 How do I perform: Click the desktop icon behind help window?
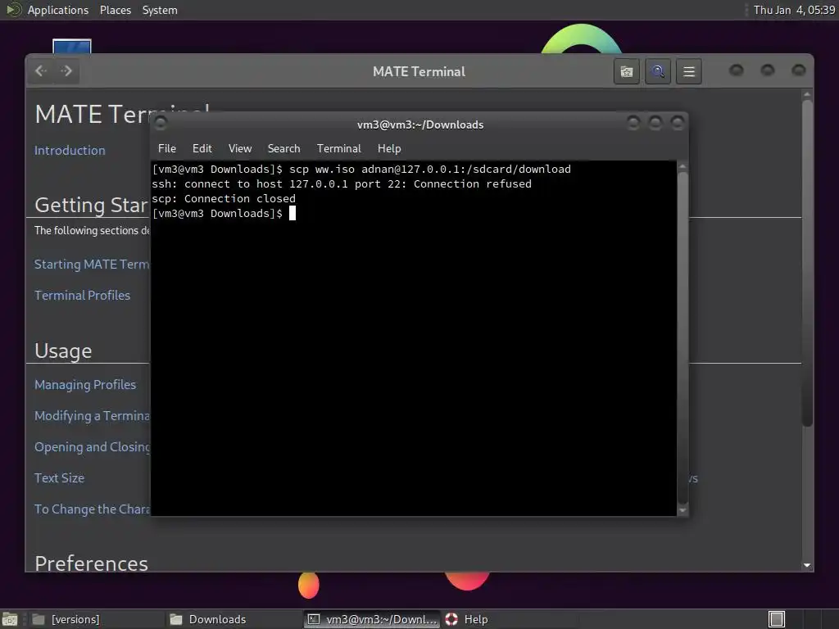point(72,46)
